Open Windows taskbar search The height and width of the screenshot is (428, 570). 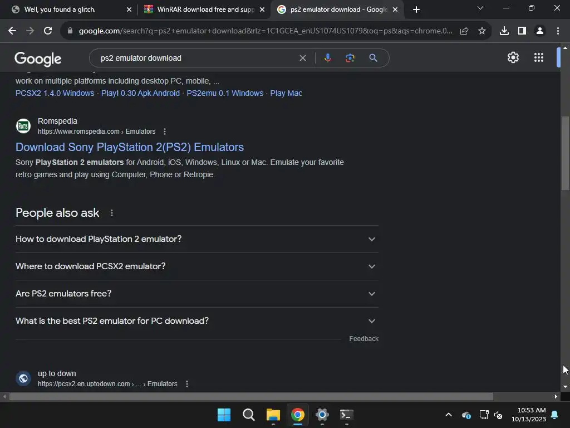(x=249, y=415)
